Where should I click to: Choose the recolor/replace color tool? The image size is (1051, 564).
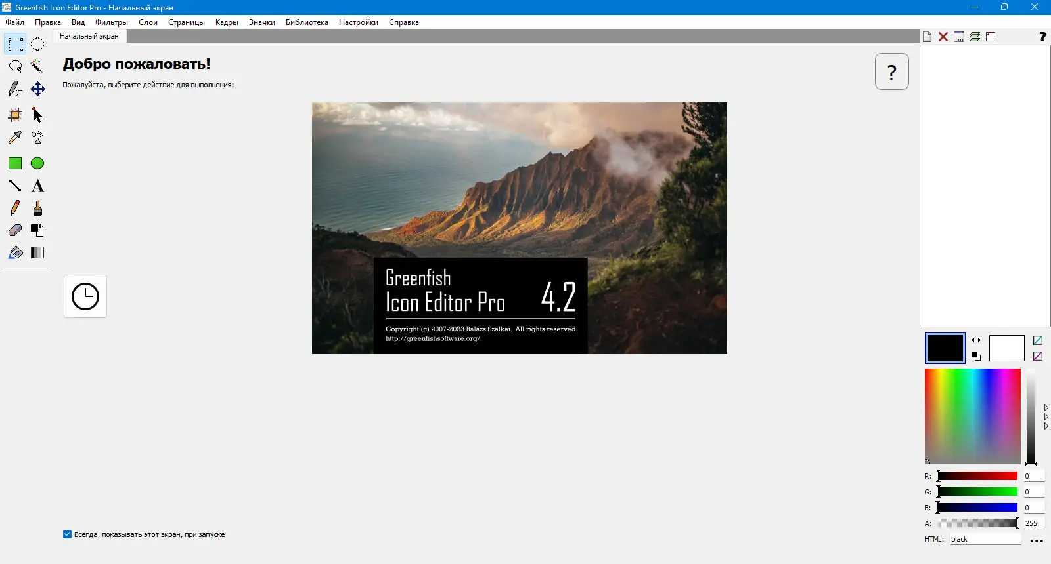point(37,230)
